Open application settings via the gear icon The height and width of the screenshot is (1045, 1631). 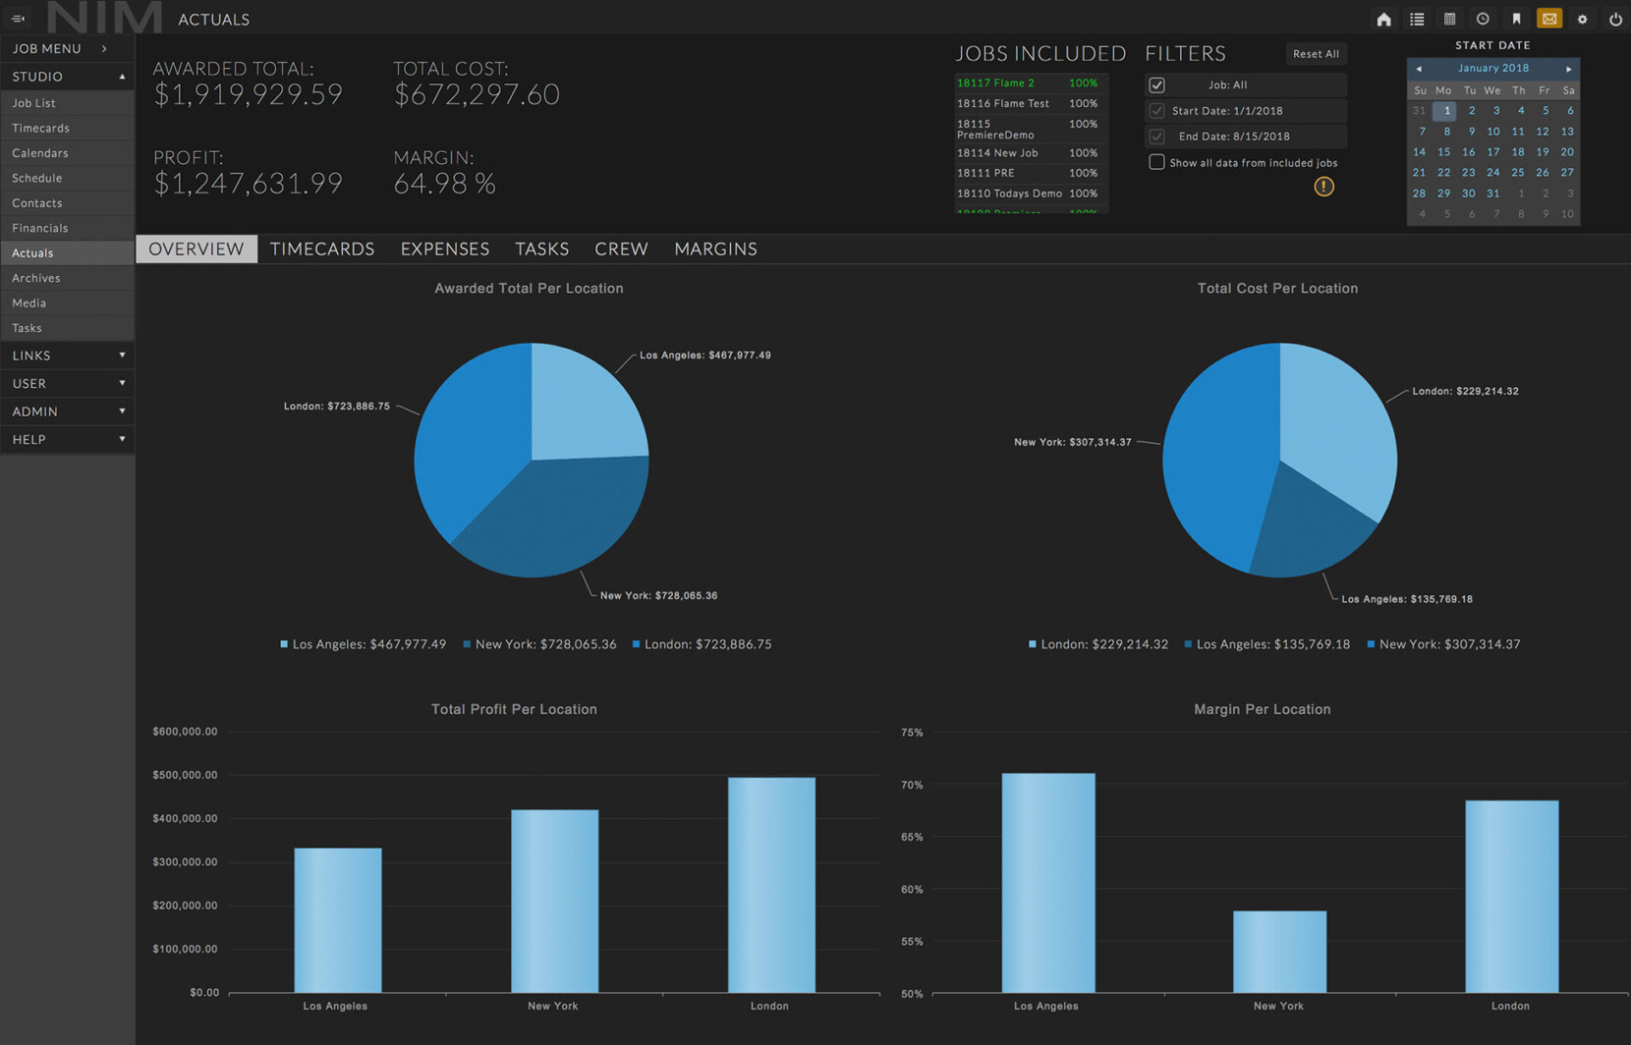pos(1582,19)
